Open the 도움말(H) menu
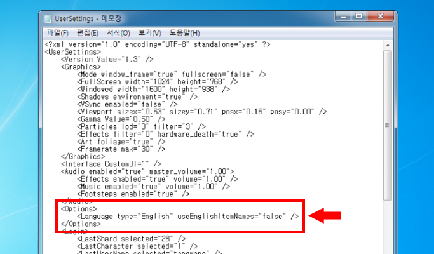The width and height of the screenshot is (434, 254). (x=184, y=33)
